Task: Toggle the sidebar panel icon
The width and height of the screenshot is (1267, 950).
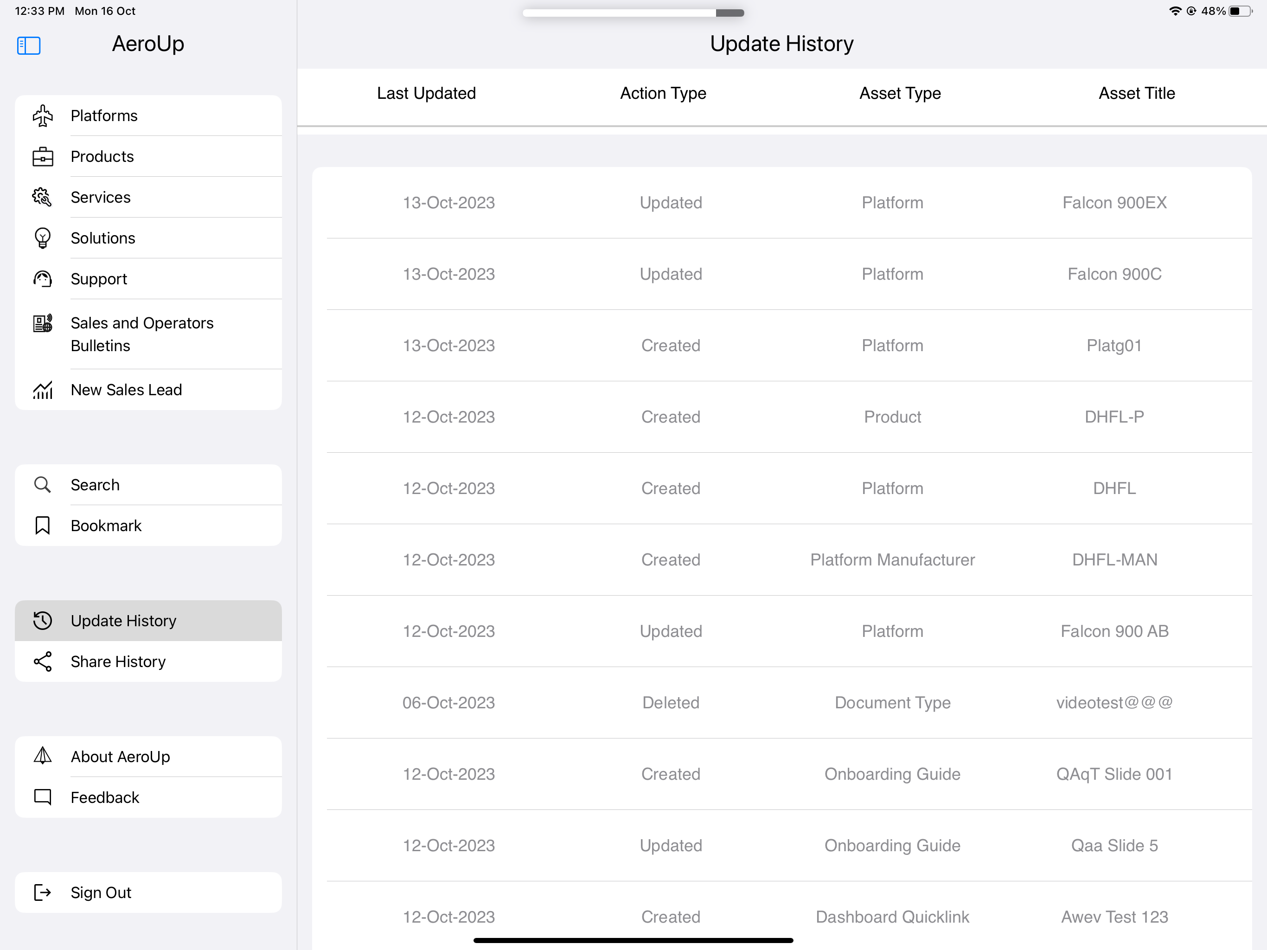Action: (29, 45)
